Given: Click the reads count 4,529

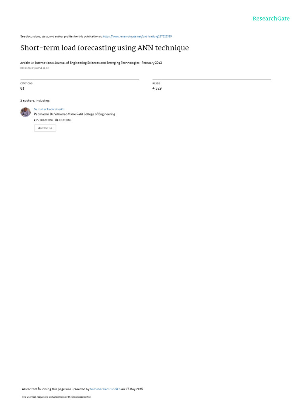Looking at the screenshot, I should (x=157, y=88).
